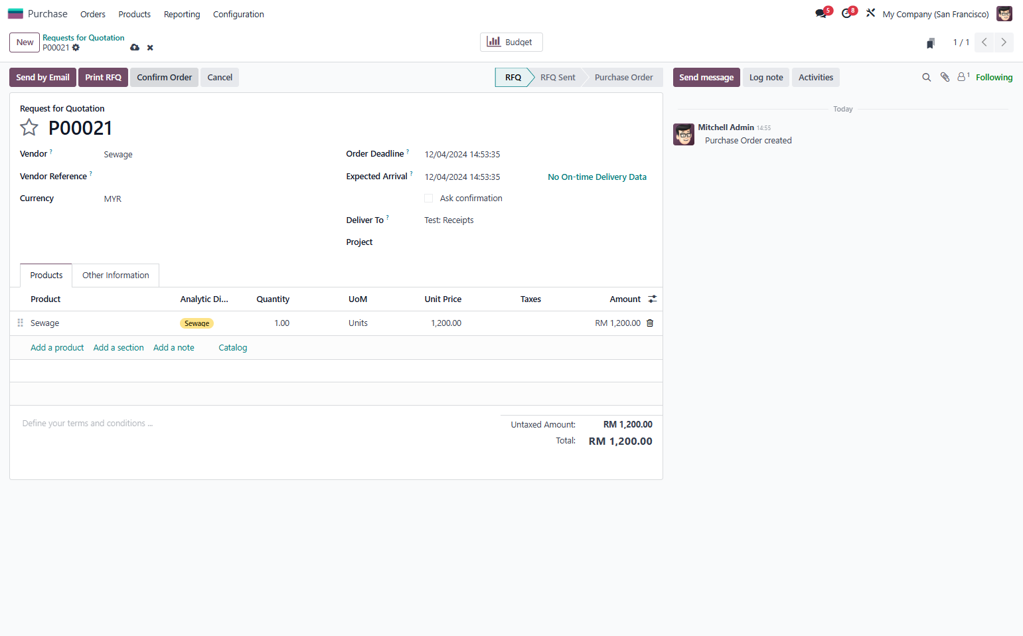This screenshot has width=1023, height=636.
Task: Show followers list icon
Action: 963,77
